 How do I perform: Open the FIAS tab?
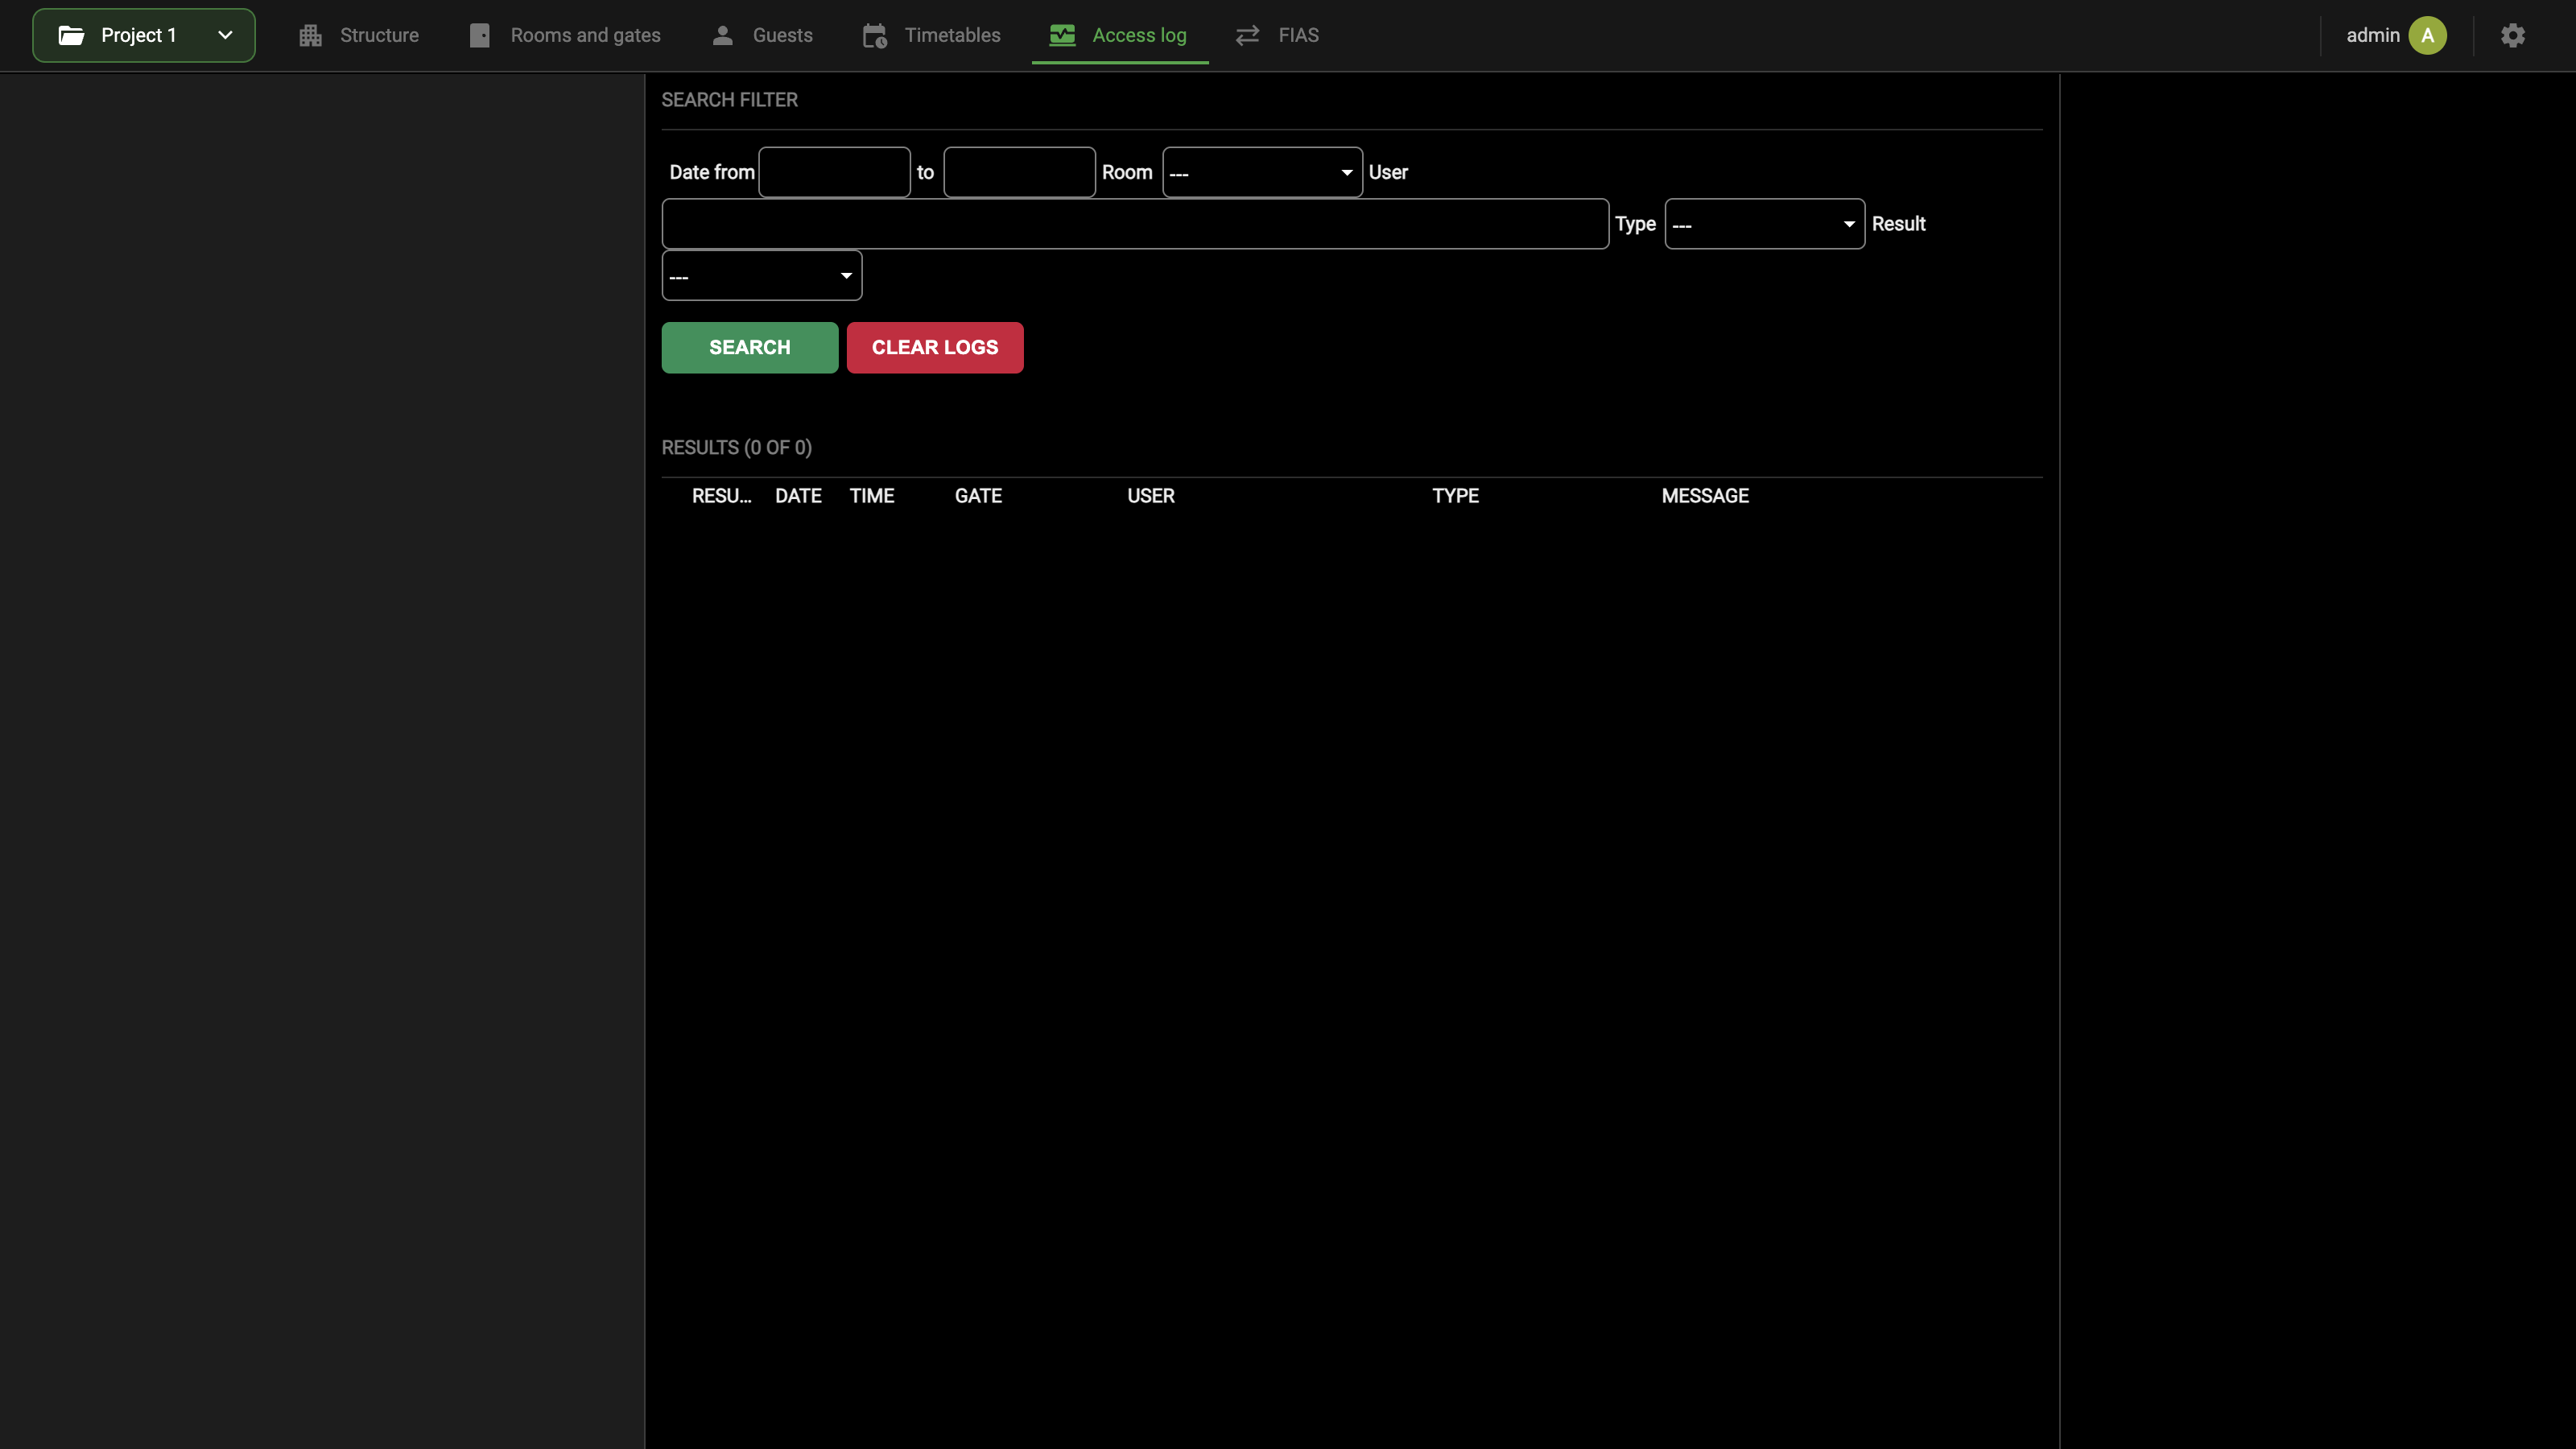click(1277, 36)
